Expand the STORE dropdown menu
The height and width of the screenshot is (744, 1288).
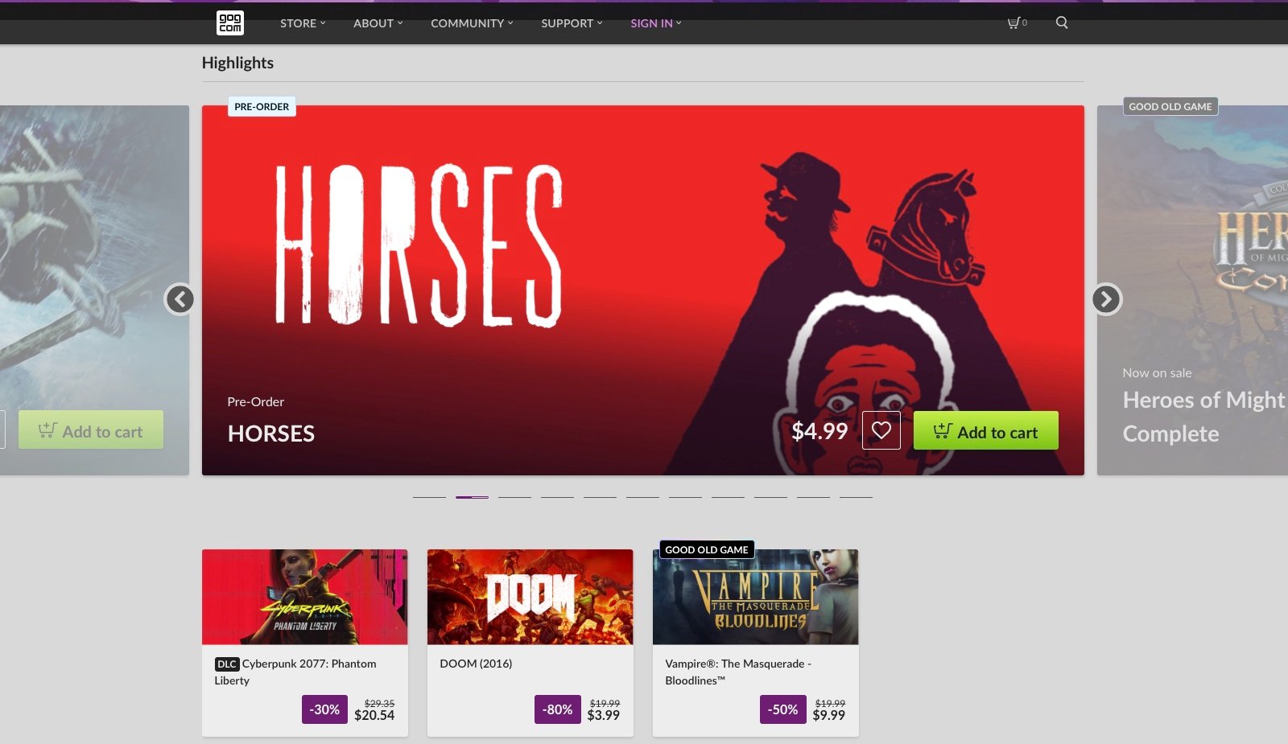(x=303, y=23)
